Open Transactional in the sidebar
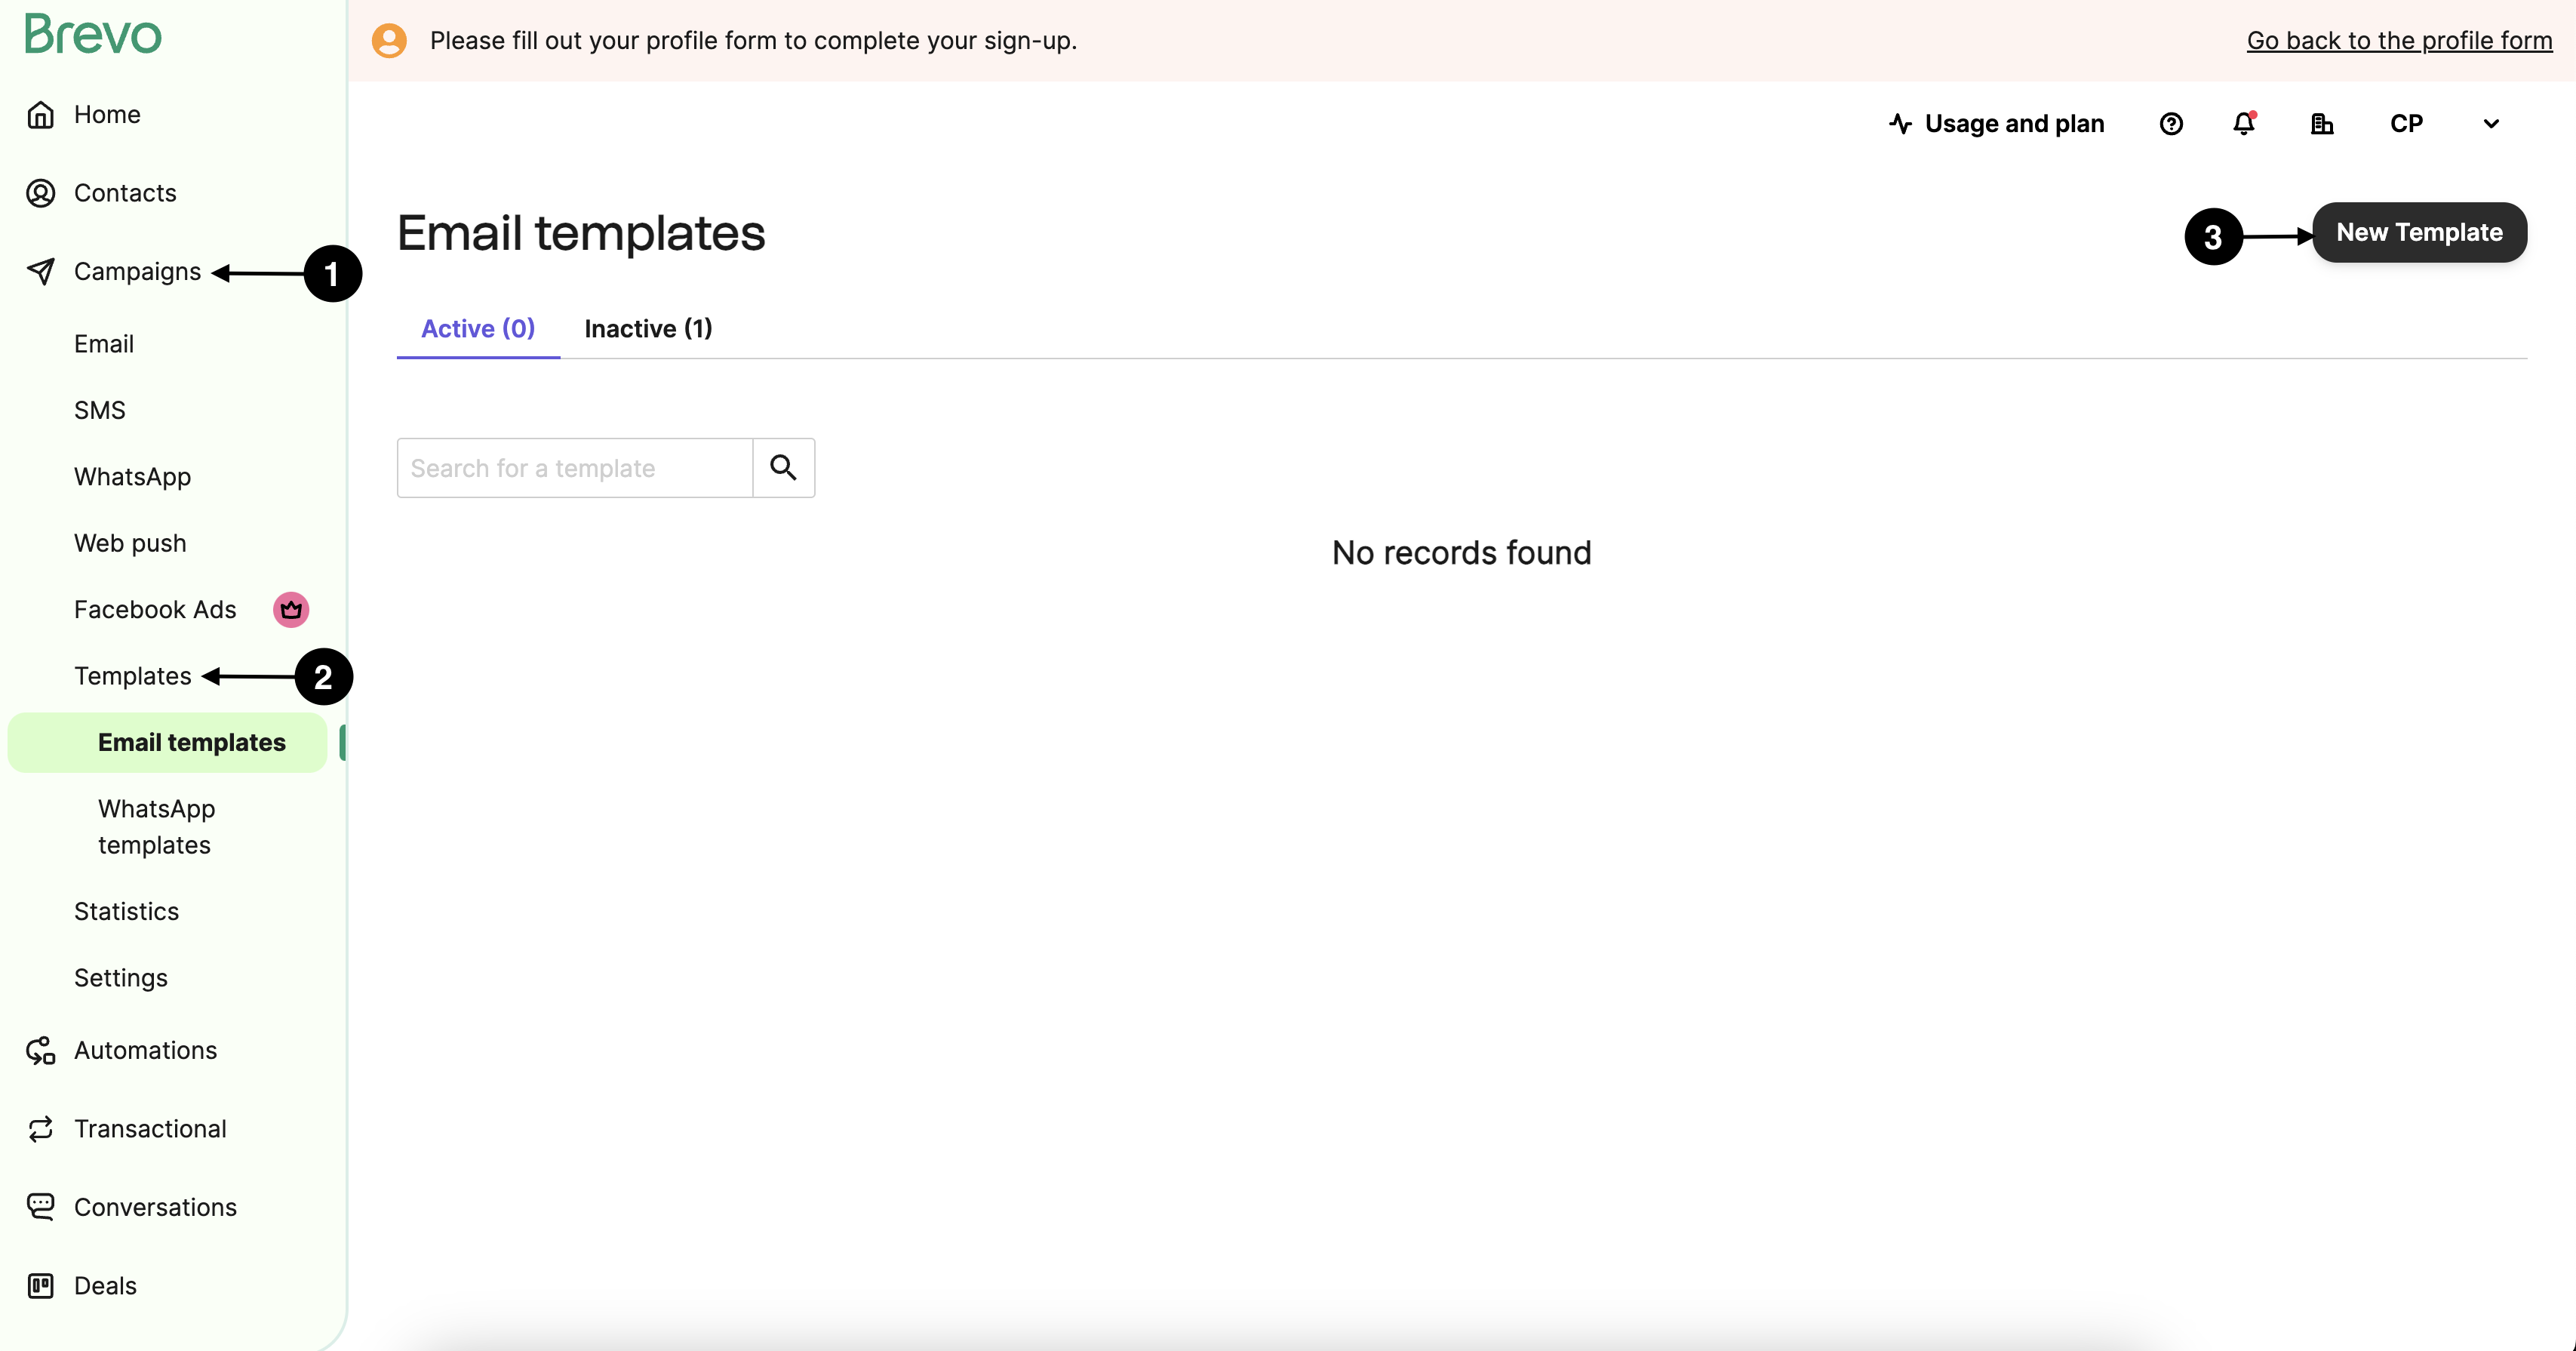This screenshot has width=2576, height=1351. click(150, 1129)
